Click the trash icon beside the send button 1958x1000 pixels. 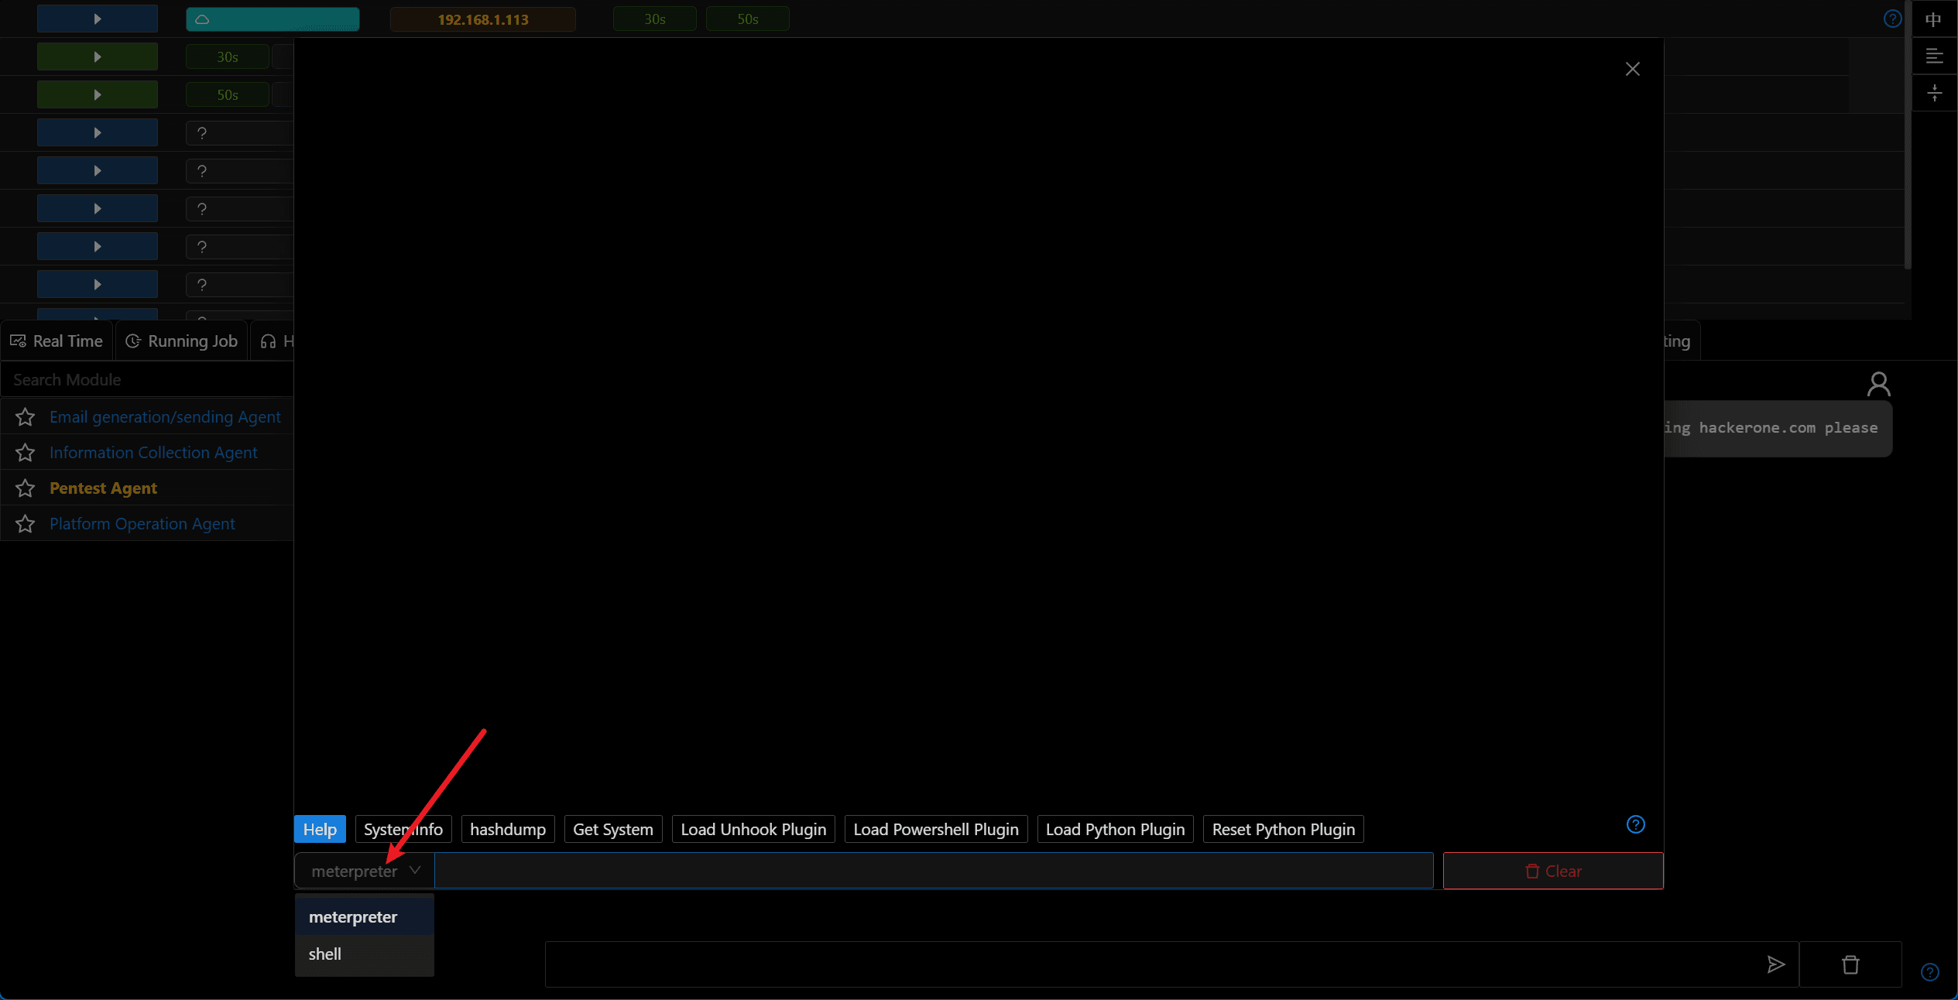(x=1850, y=964)
